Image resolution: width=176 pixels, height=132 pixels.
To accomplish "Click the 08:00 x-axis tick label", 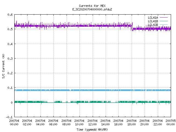I will point(66,124).
